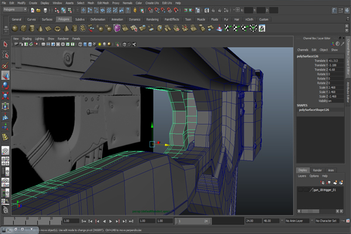Click the playback range slider bar

[193, 221]
